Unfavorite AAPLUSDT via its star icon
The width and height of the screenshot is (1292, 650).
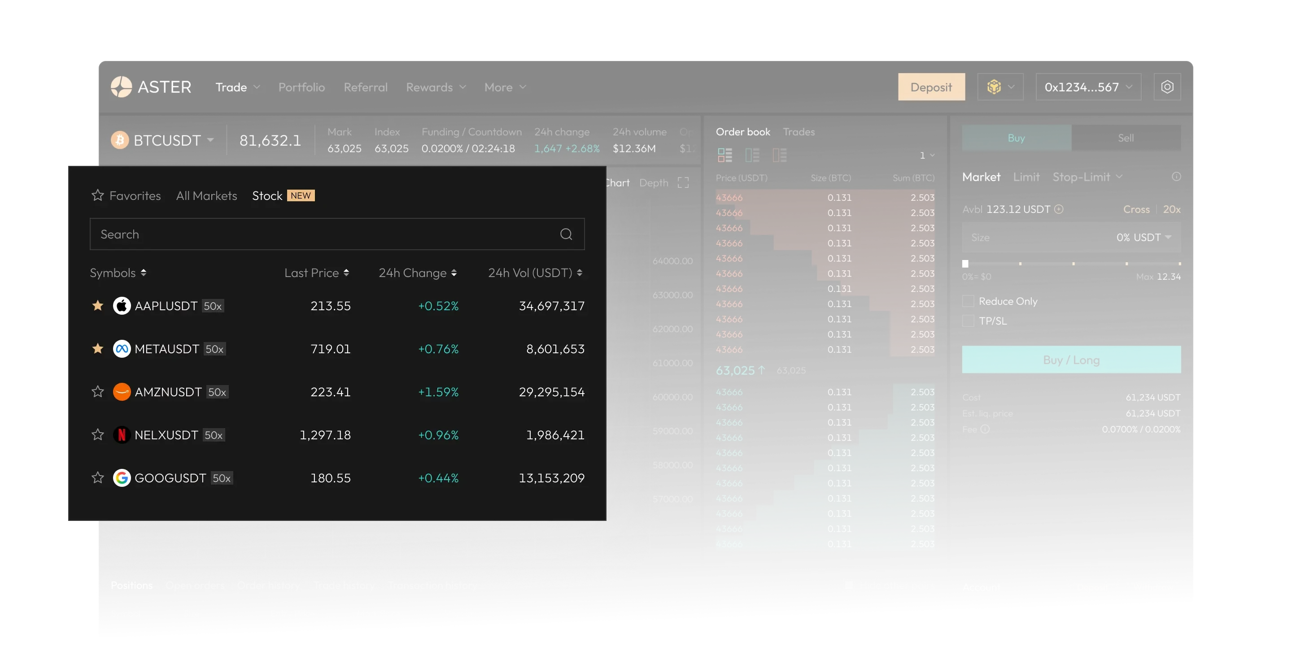(x=98, y=306)
